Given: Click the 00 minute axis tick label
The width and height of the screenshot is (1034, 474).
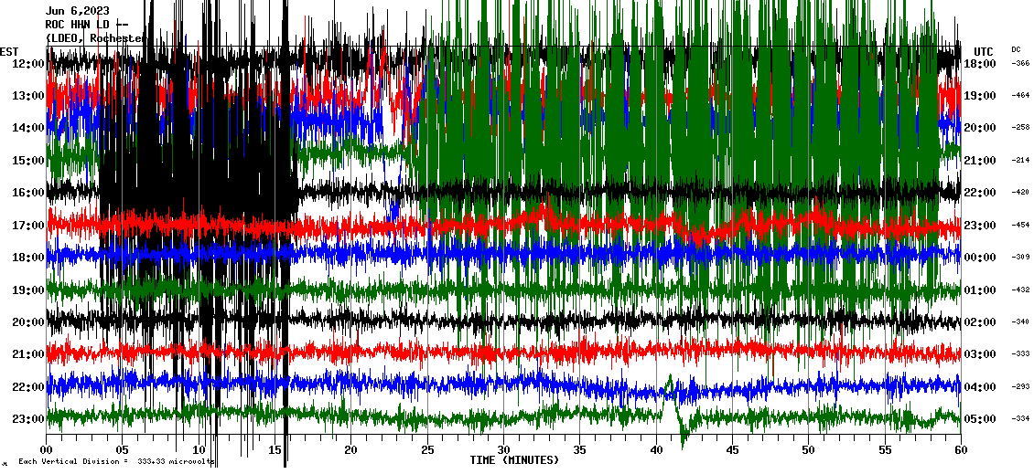Looking at the screenshot, I should [48, 450].
